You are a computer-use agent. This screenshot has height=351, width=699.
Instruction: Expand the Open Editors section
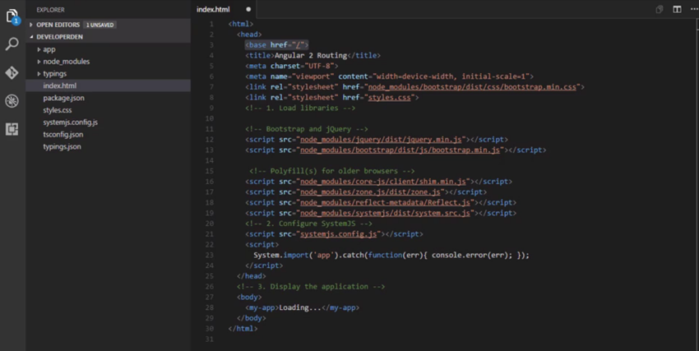(108, 25)
